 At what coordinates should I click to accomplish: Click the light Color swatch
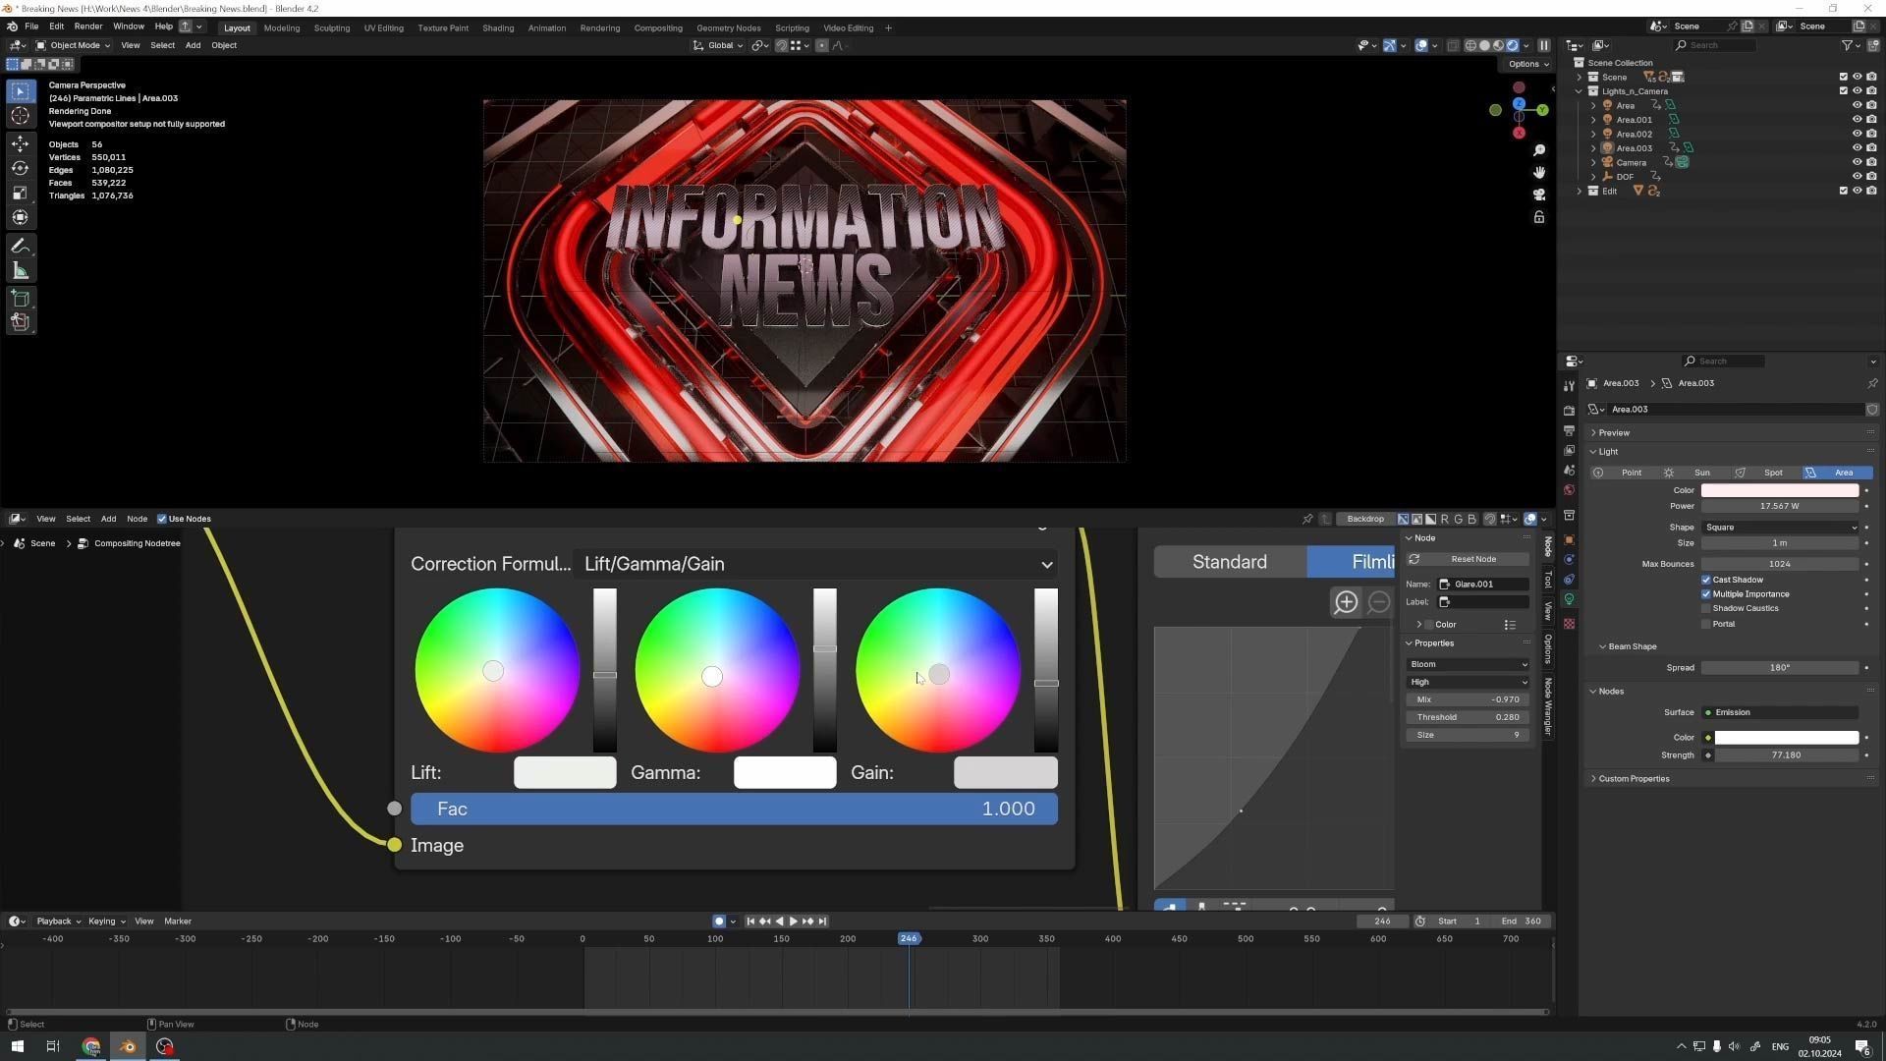pyautogui.click(x=1779, y=490)
